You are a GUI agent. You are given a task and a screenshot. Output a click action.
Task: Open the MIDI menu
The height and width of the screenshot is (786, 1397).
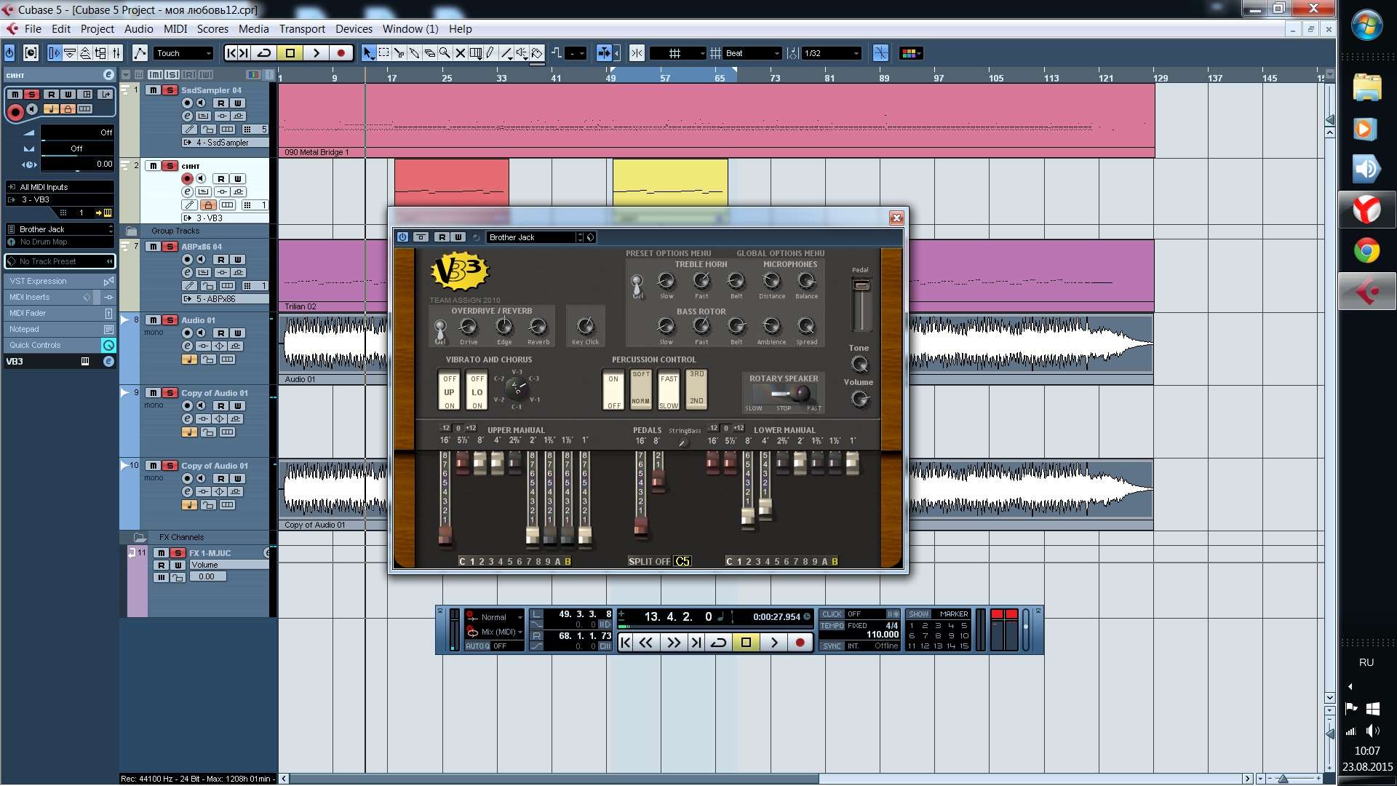coord(175,29)
